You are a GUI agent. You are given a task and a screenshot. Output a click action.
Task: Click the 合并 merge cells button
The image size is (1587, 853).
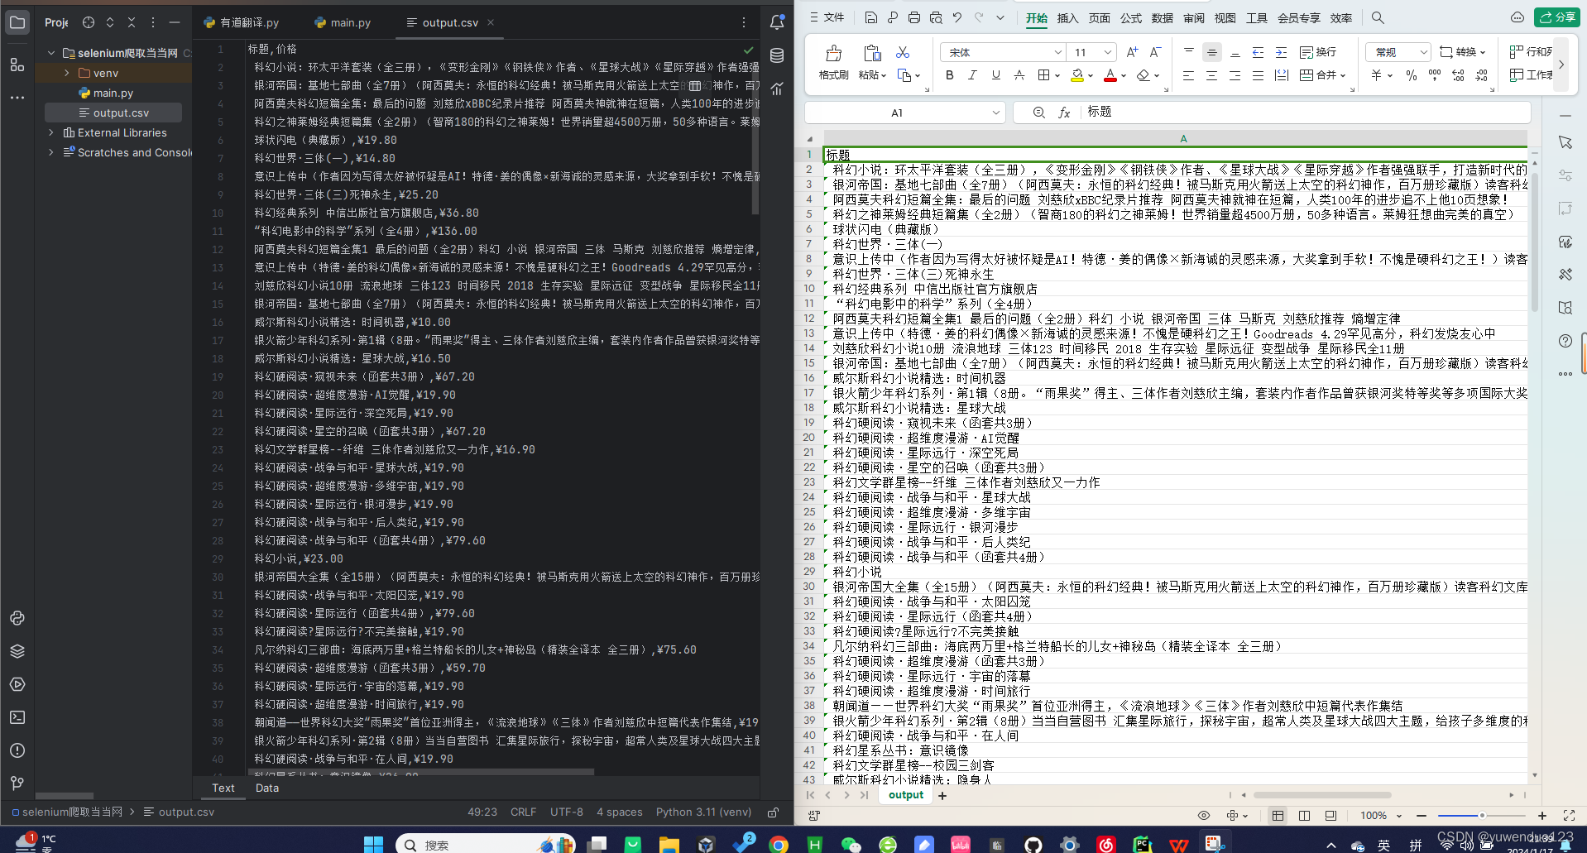pyautogui.click(x=1322, y=75)
